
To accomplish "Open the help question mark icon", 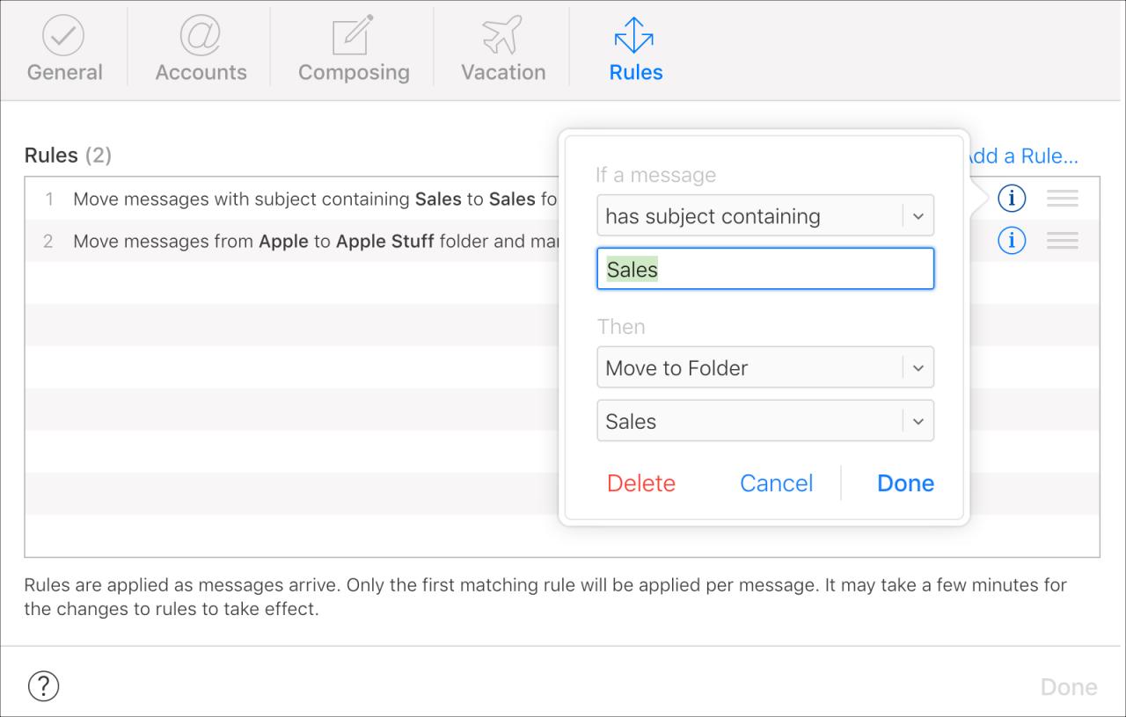I will click(44, 685).
